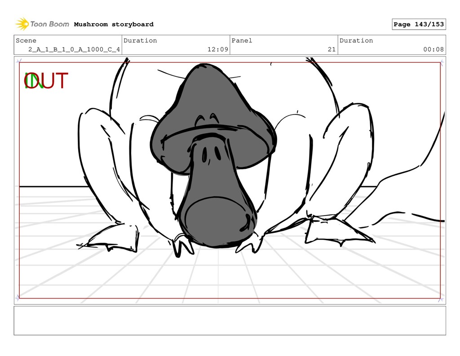Click the red 'OUT' camera marker
The width and height of the screenshot is (460, 356).
[46, 81]
